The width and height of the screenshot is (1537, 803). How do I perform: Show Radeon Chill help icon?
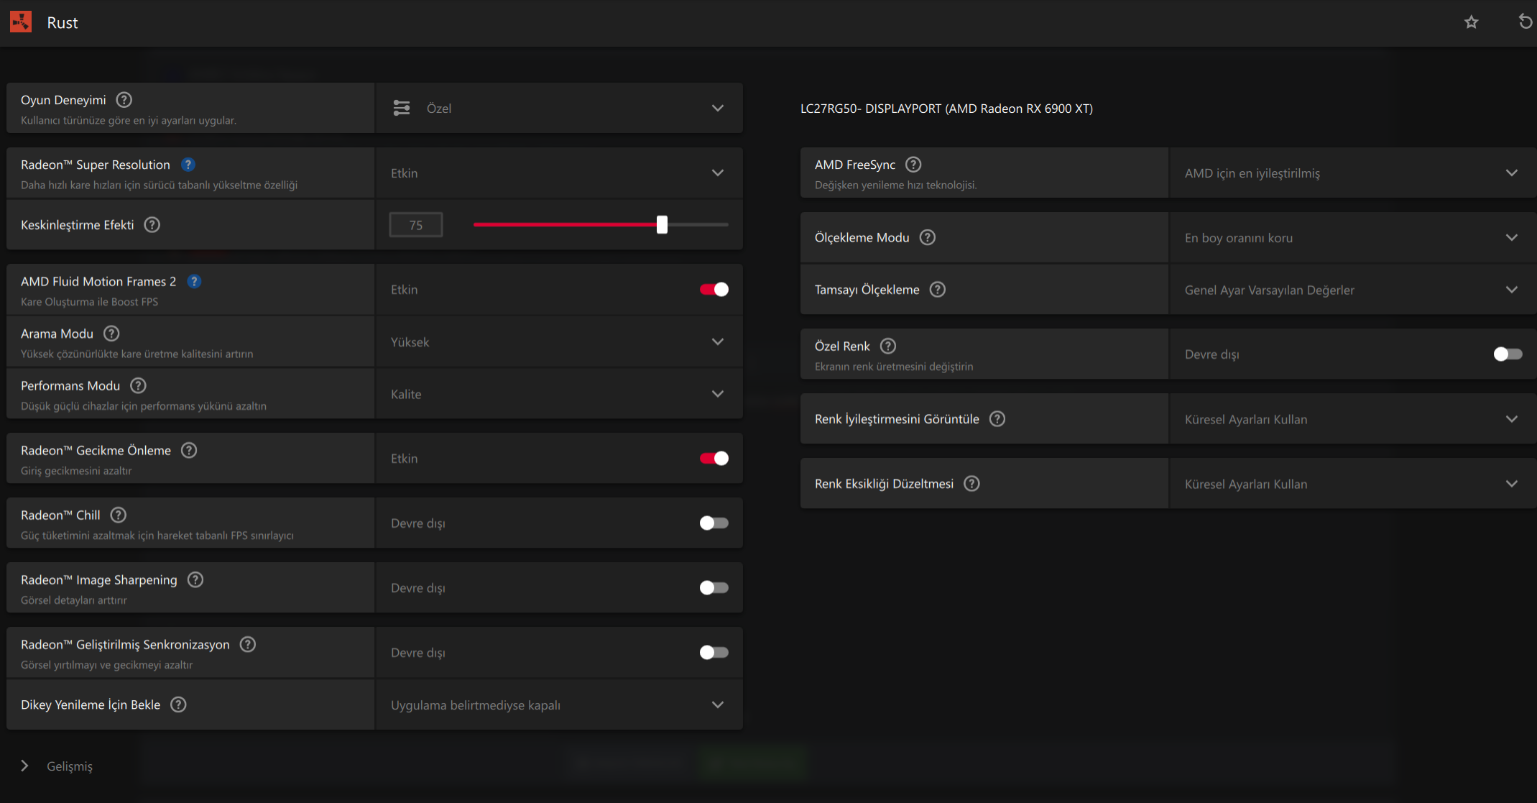[x=118, y=515]
